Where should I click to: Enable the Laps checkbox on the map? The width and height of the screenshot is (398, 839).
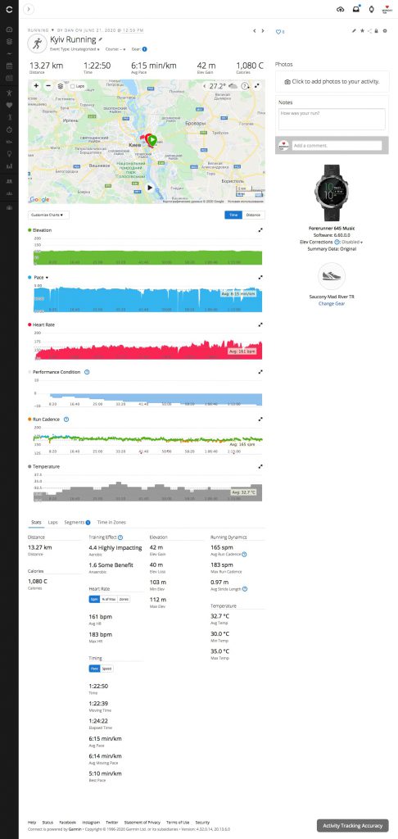(x=73, y=85)
